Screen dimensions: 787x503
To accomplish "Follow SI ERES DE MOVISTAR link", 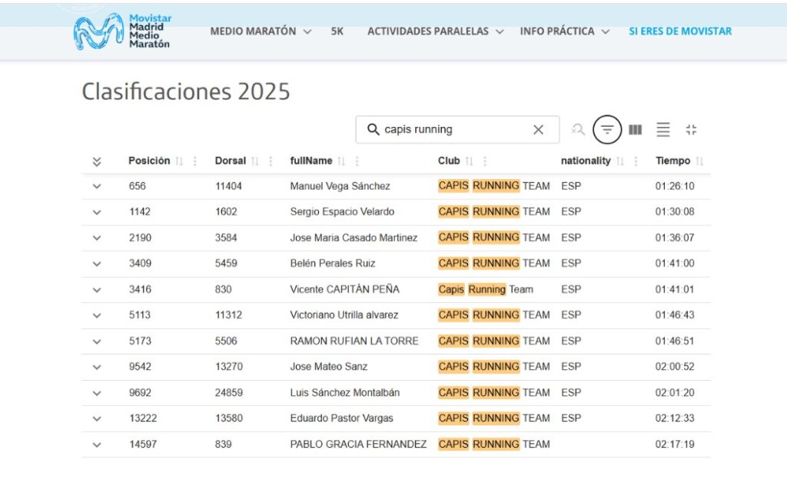I will (x=680, y=32).
